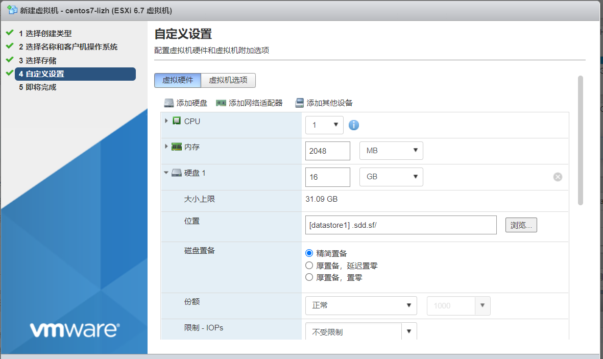Click the CPU info icon
The image size is (603, 359).
click(353, 125)
